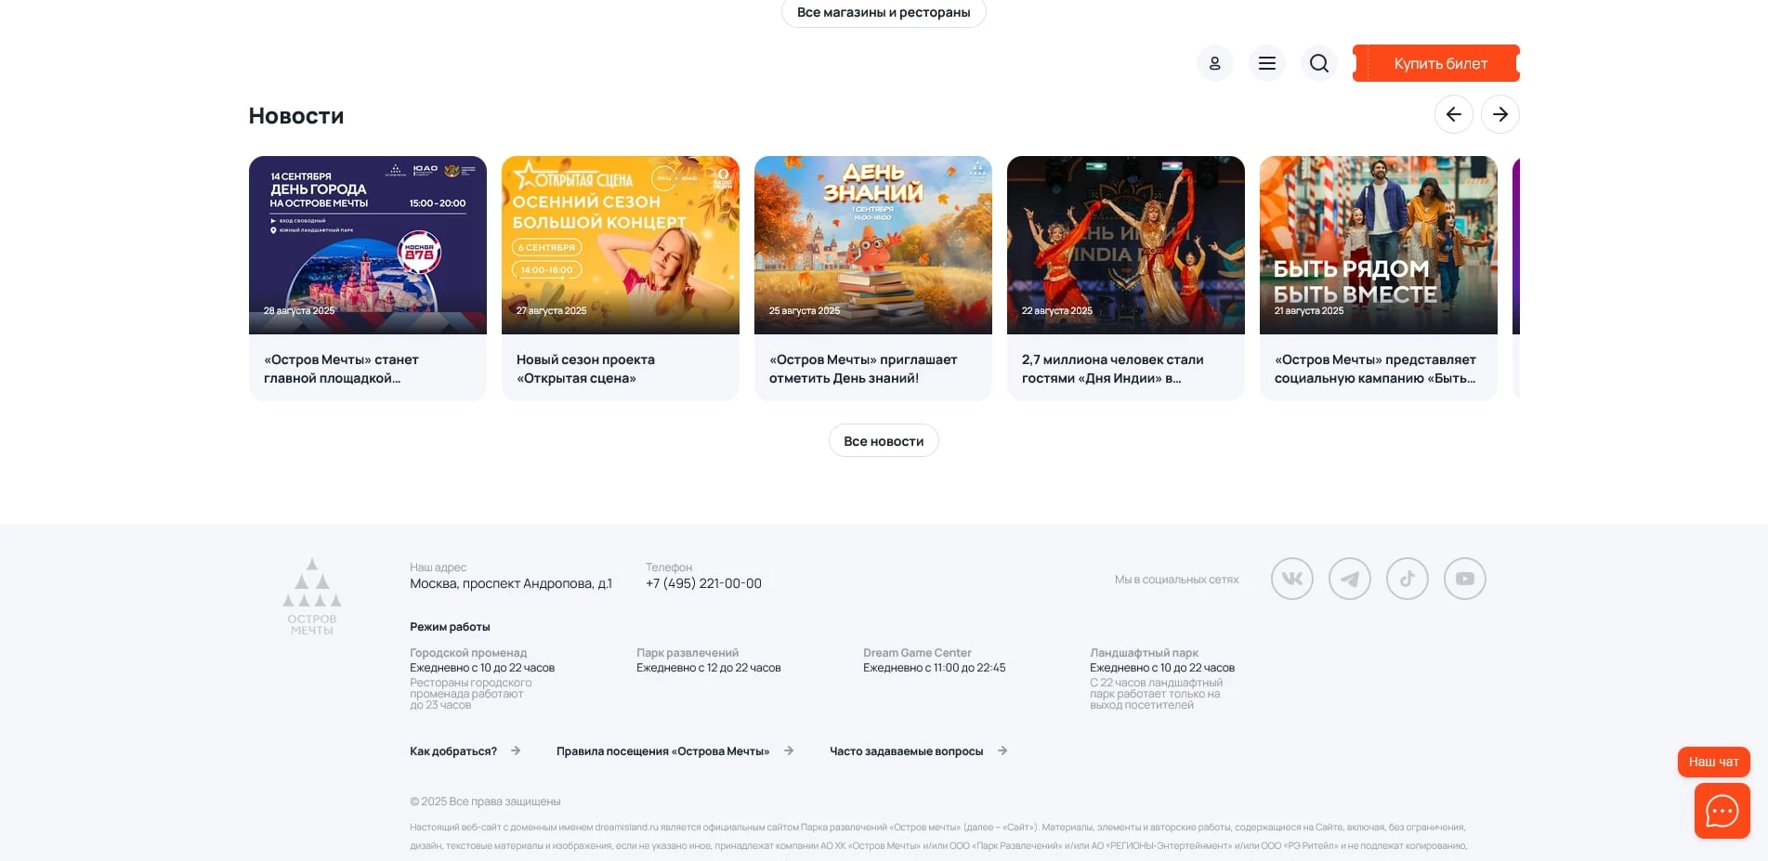The height and width of the screenshot is (861, 1768).
Task: Open Все магазины и рестораны
Action: (883, 12)
